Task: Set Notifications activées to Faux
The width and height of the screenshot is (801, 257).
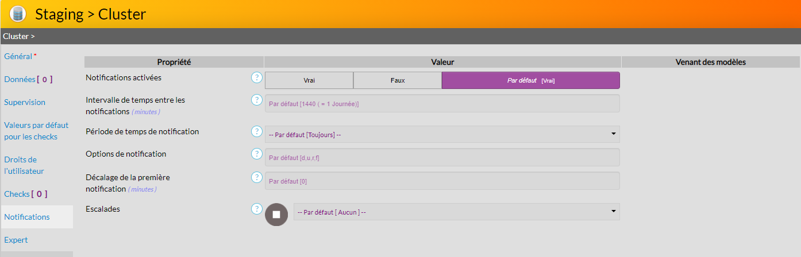Action: [x=398, y=80]
